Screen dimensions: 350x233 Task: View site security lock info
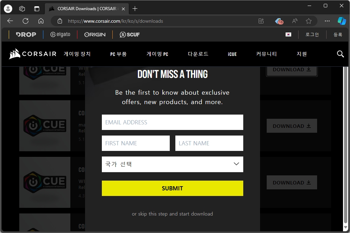pyautogui.click(x=60, y=21)
